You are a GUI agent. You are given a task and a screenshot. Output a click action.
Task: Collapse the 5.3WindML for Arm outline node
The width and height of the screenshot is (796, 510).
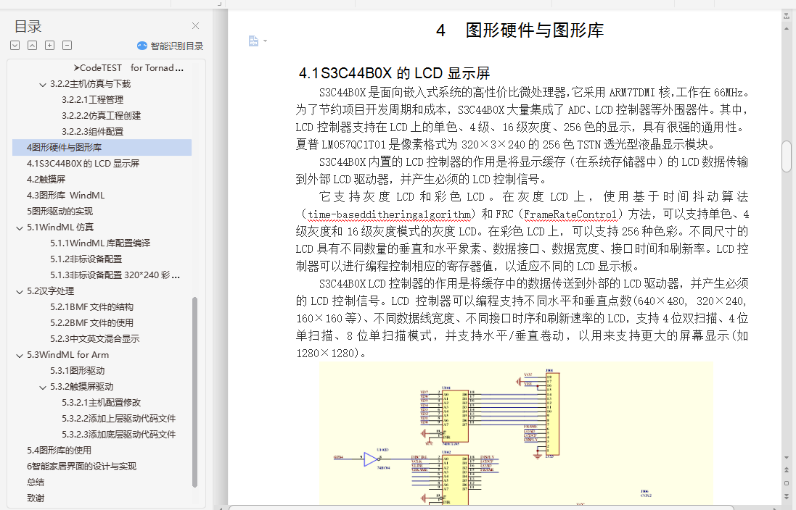pos(20,356)
